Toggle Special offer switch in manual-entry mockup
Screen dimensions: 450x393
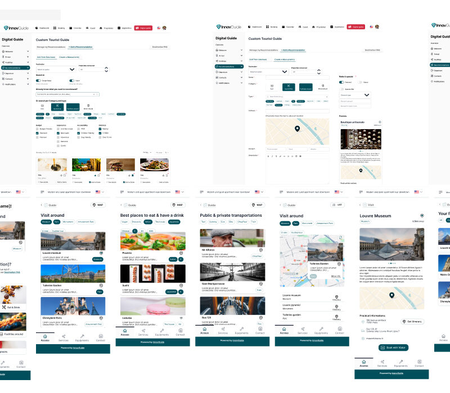tap(342, 89)
